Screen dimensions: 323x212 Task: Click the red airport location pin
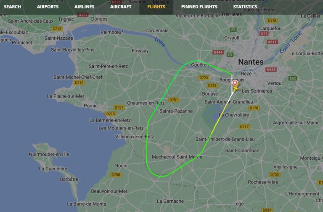235,83
